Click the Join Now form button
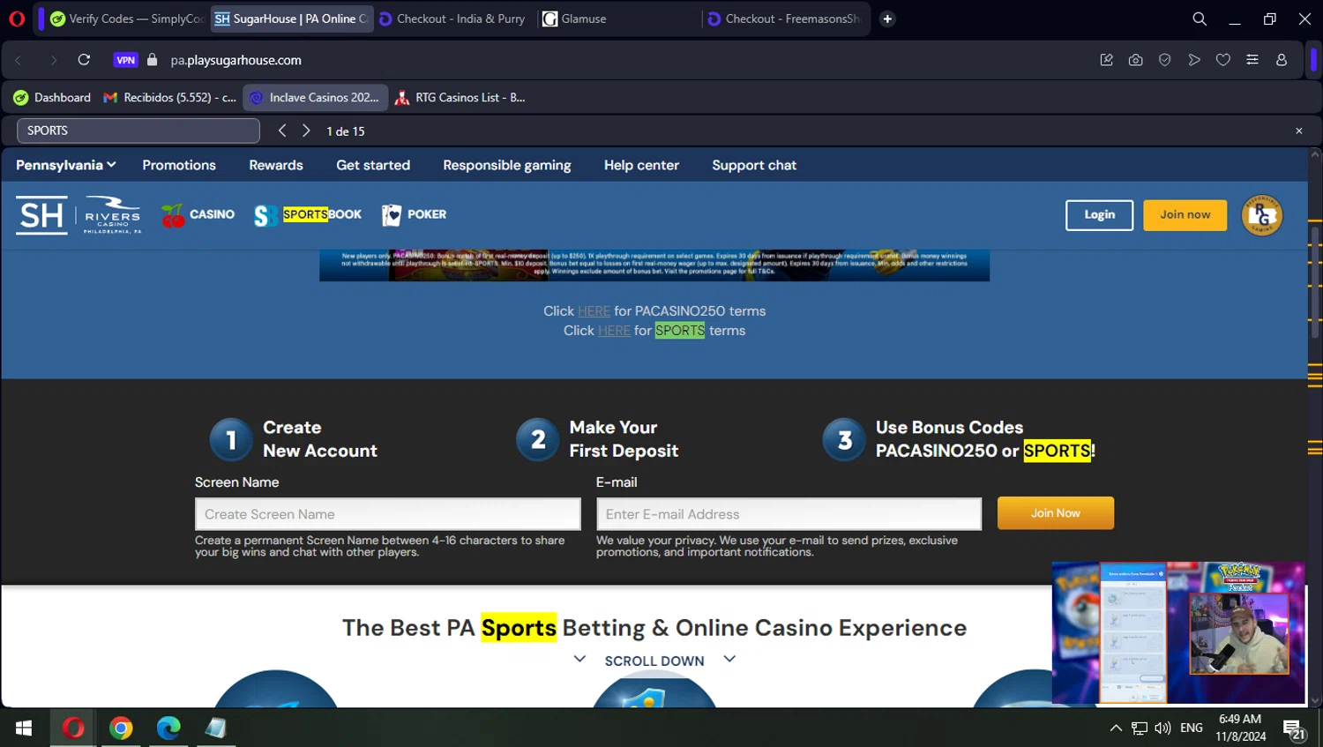 click(x=1056, y=513)
